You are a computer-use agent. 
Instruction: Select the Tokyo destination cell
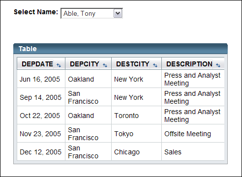pyautogui.click(x=137, y=134)
